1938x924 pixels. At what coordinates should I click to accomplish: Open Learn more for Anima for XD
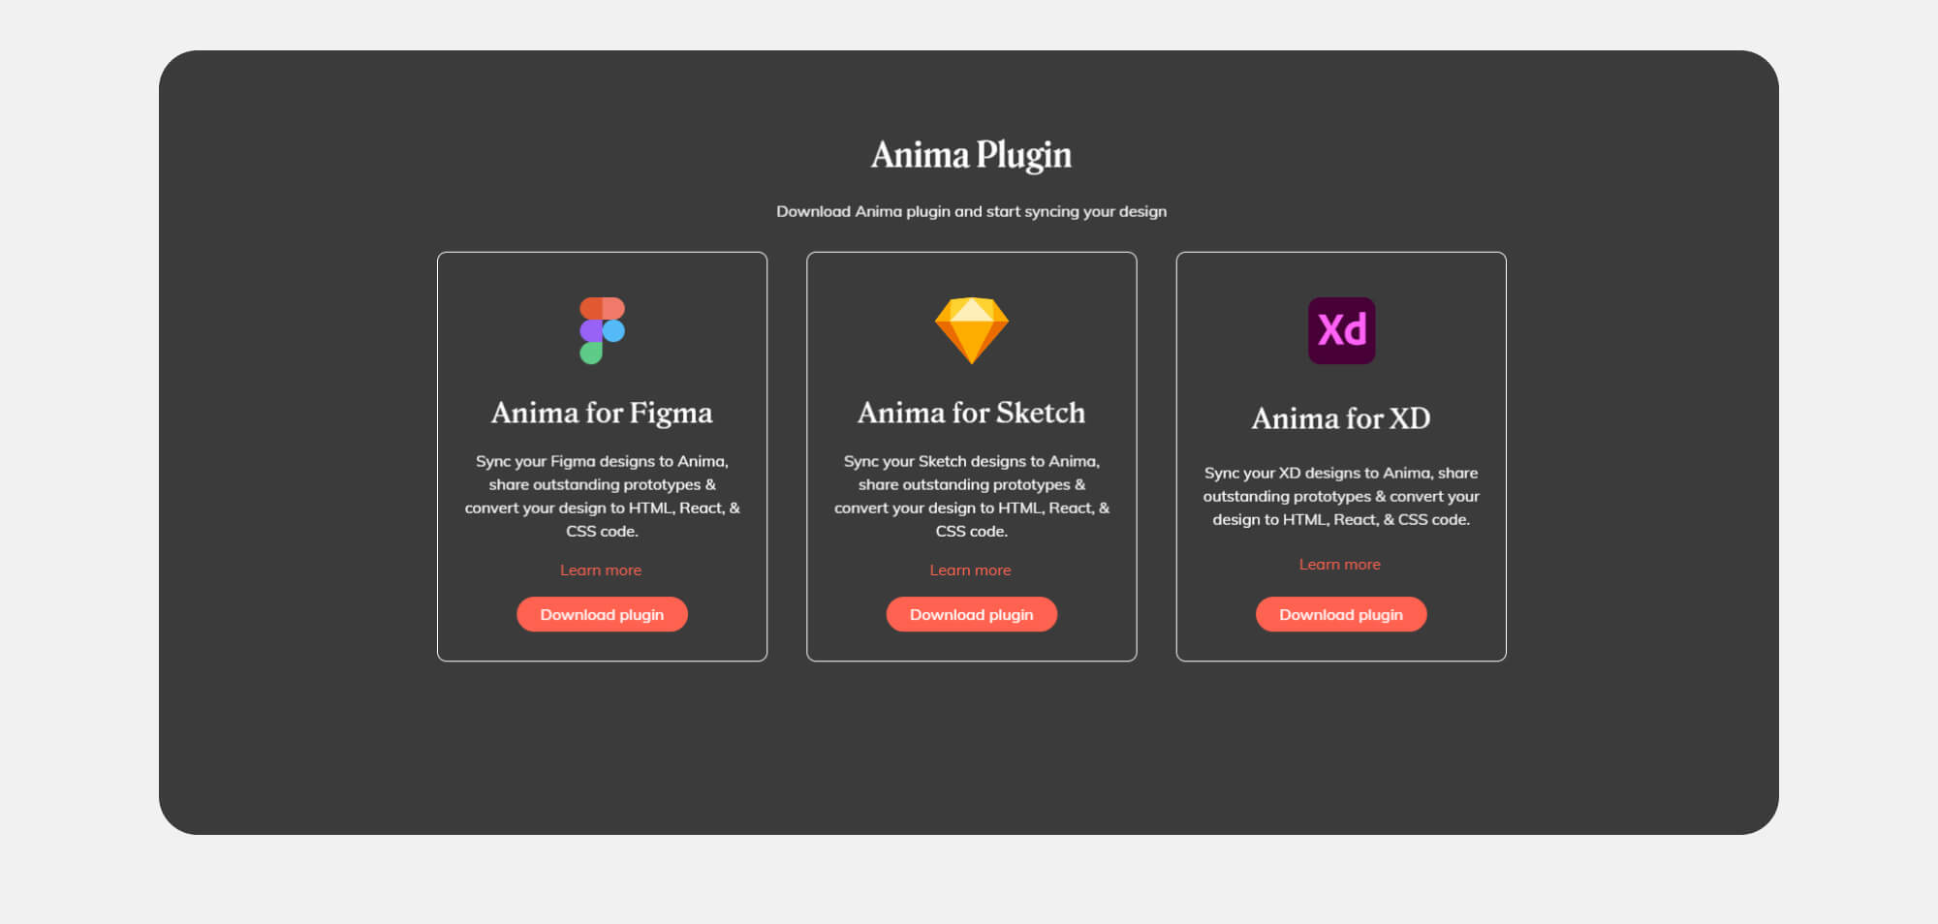pos(1339,564)
